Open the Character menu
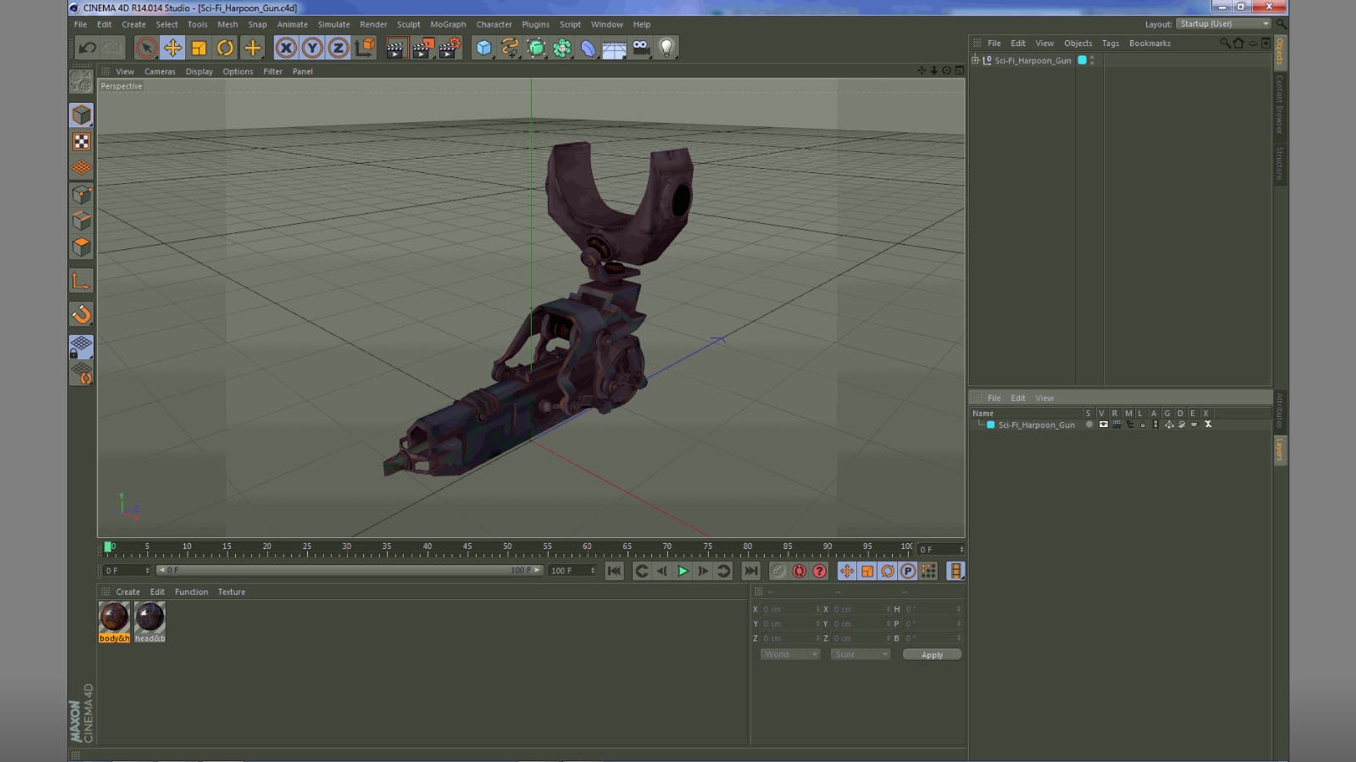Screen dimensions: 1356x762 click(x=494, y=24)
